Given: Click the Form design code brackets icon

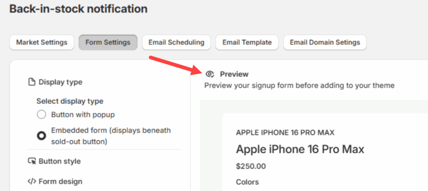Looking at the screenshot, I should (x=32, y=181).
